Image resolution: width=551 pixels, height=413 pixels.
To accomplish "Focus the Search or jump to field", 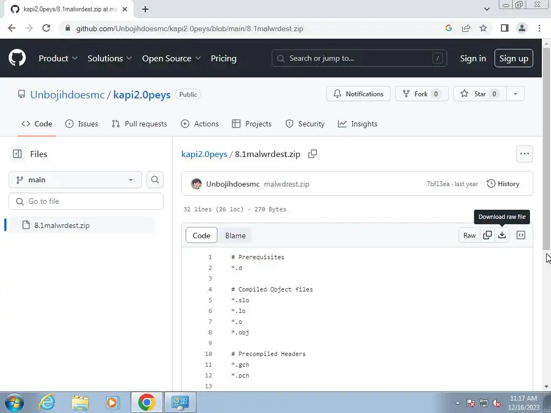I will click(359, 58).
